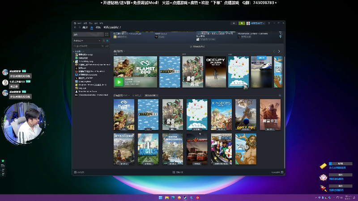358x201 pixels.
Task: Open the Help menu in menu bar
Action: 102,23
